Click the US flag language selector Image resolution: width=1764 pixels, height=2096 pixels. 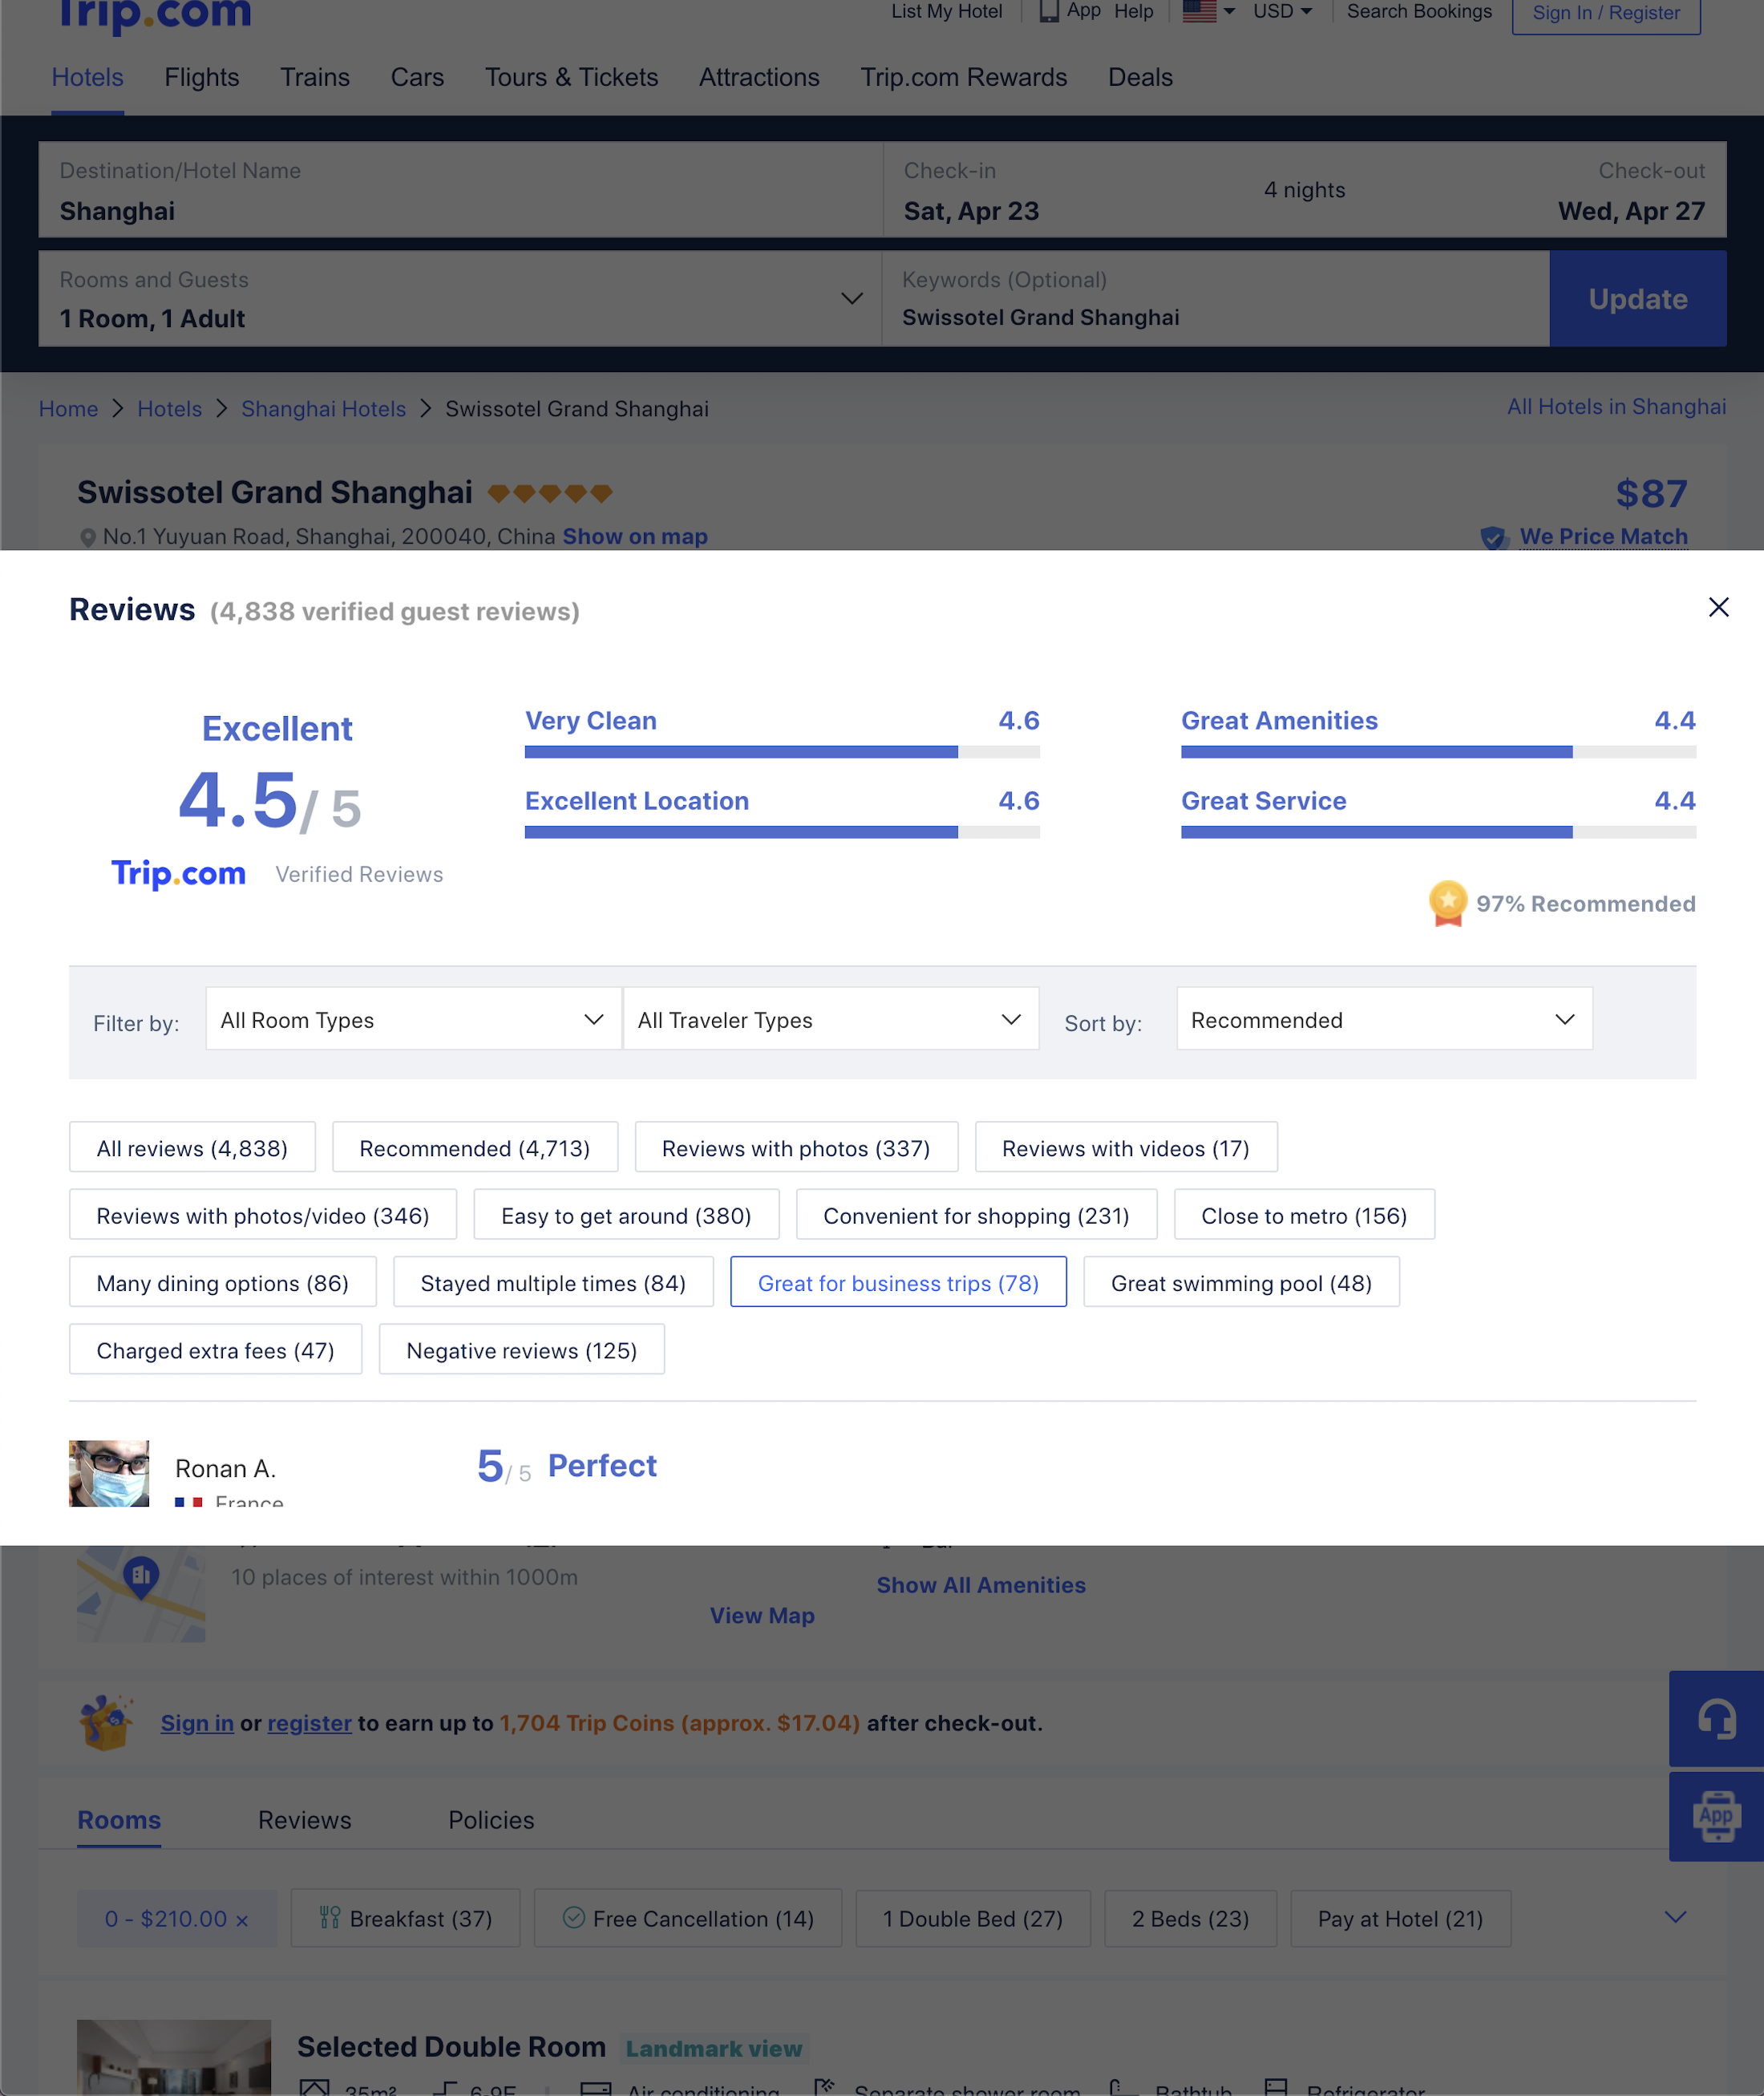point(1199,12)
